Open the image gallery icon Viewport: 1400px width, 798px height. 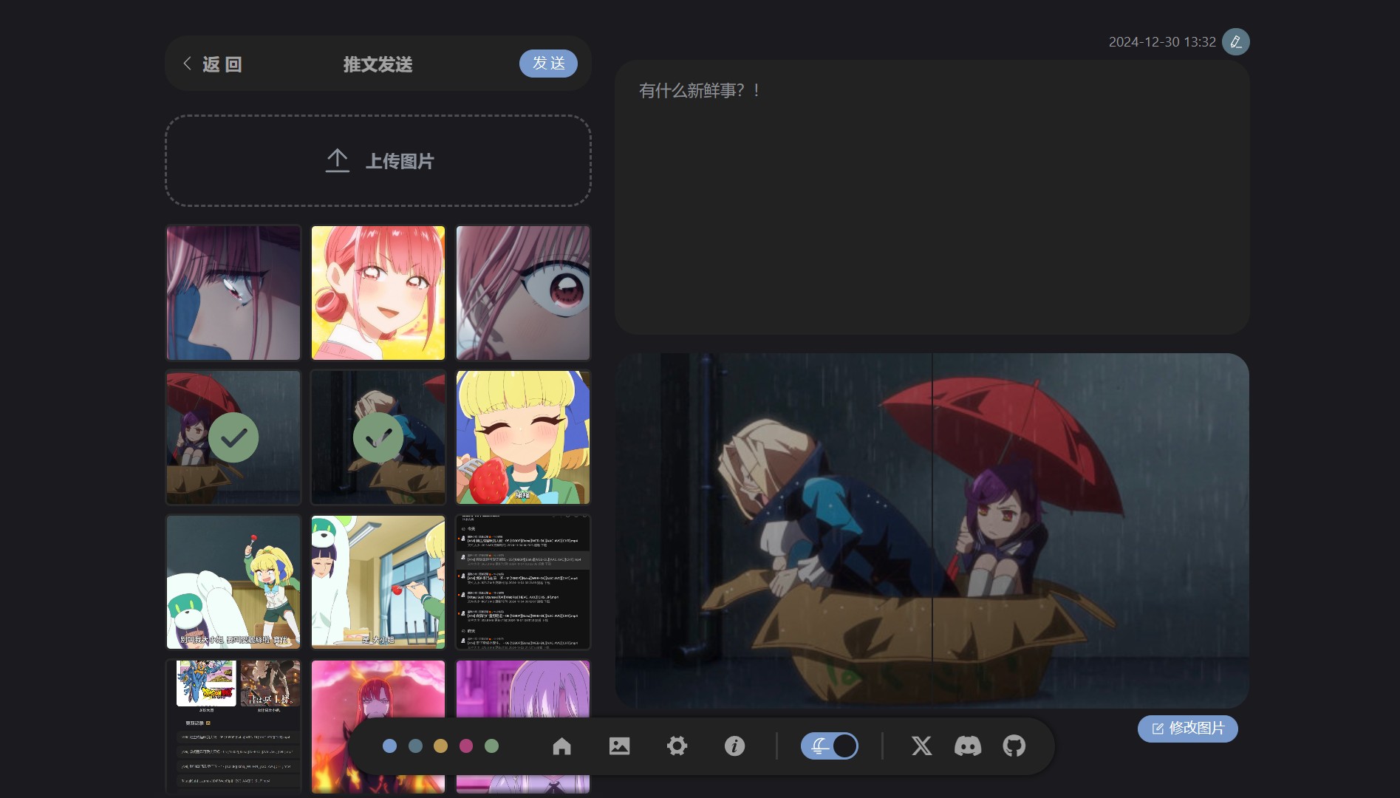619,746
